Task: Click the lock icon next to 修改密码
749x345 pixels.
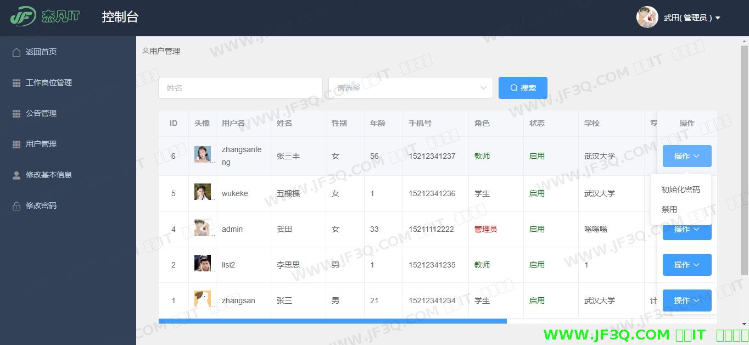Action: tap(15, 205)
